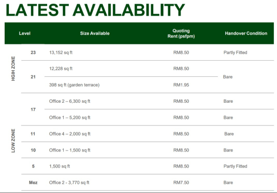Image resolution: width=277 pixels, height=193 pixels.
Task: Click the 13,152 sq ft size cell
Action: (61, 52)
